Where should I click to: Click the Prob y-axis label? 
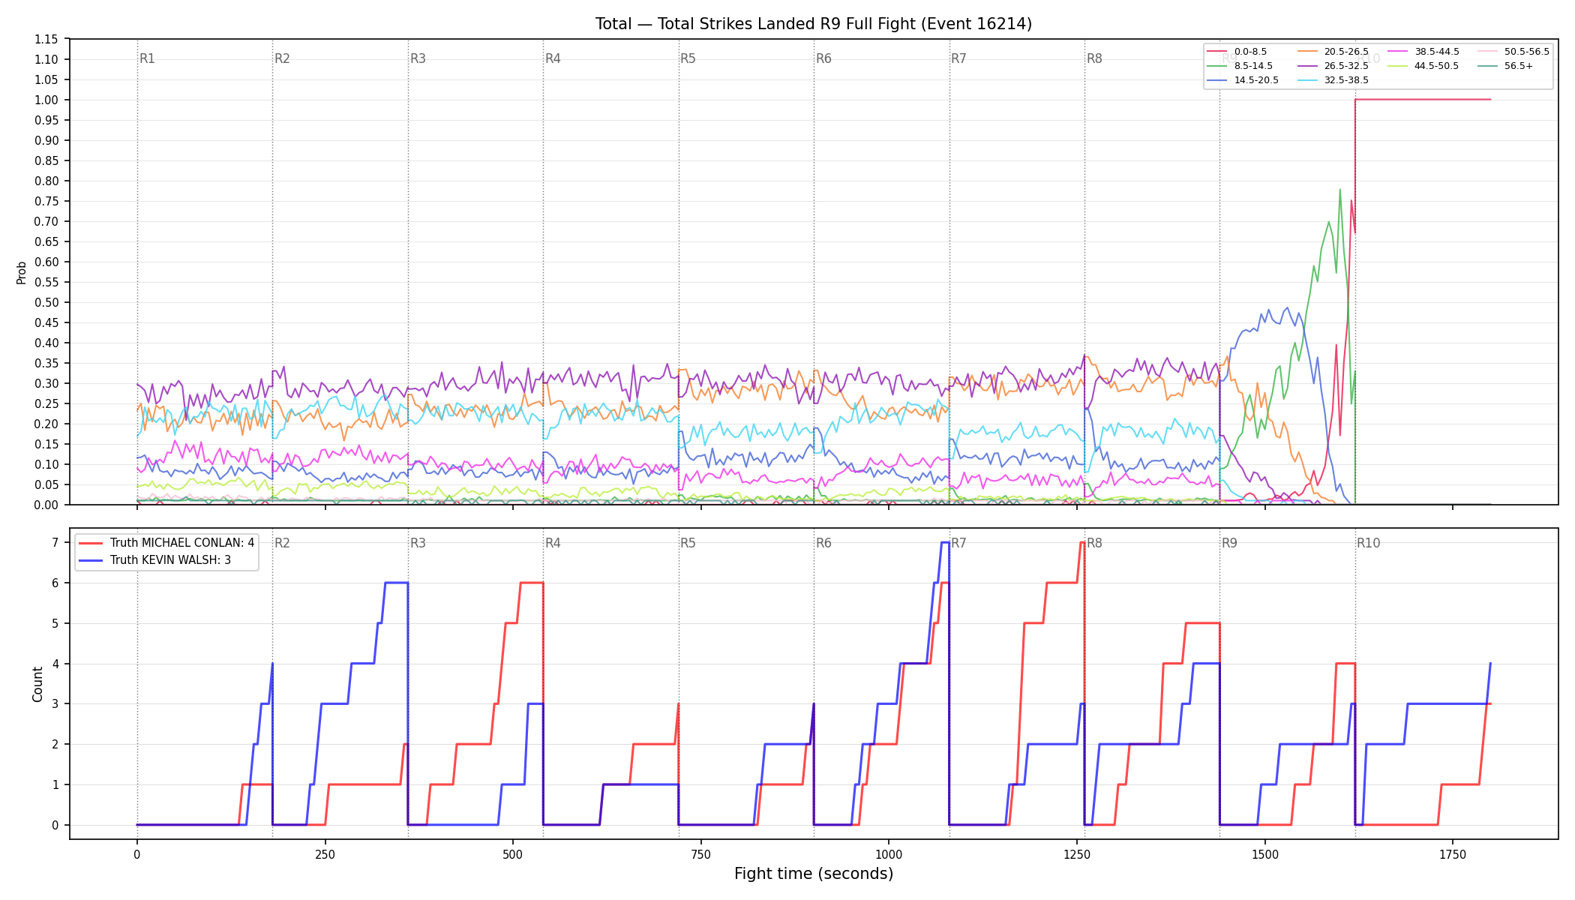click(x=22, y=272)
